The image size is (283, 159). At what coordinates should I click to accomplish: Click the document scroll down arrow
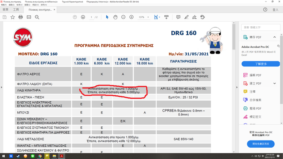point(234,152)
